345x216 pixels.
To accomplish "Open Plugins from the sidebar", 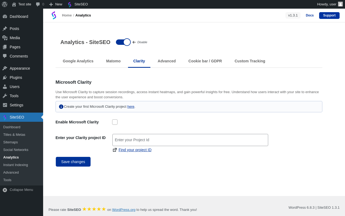I will point(16,77).
